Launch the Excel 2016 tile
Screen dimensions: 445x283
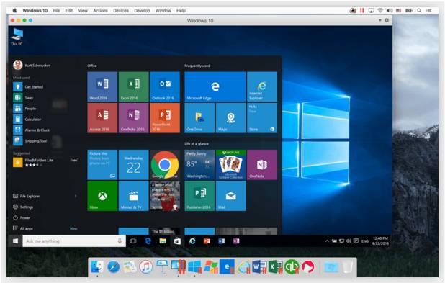[133, 86]
